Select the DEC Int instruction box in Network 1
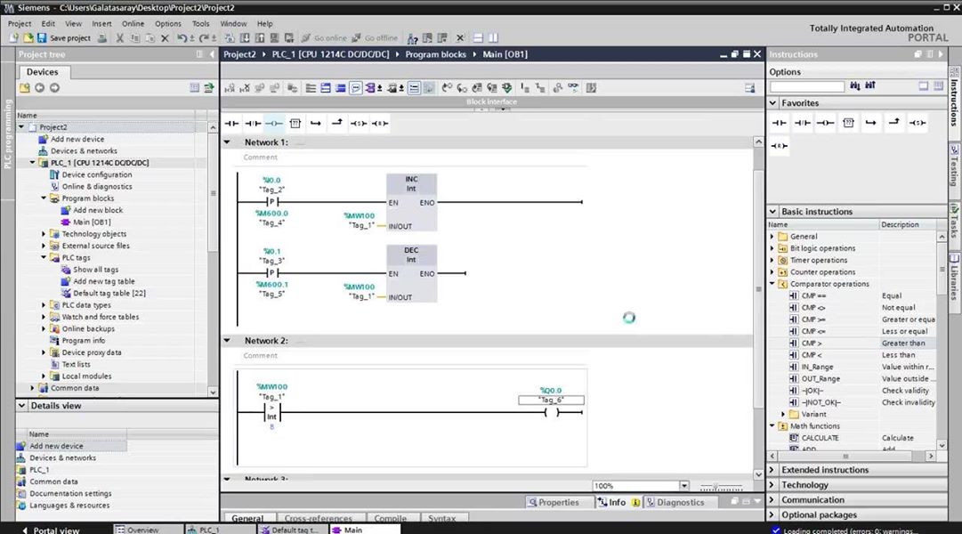962x534 pixels. tap(411, 274)
